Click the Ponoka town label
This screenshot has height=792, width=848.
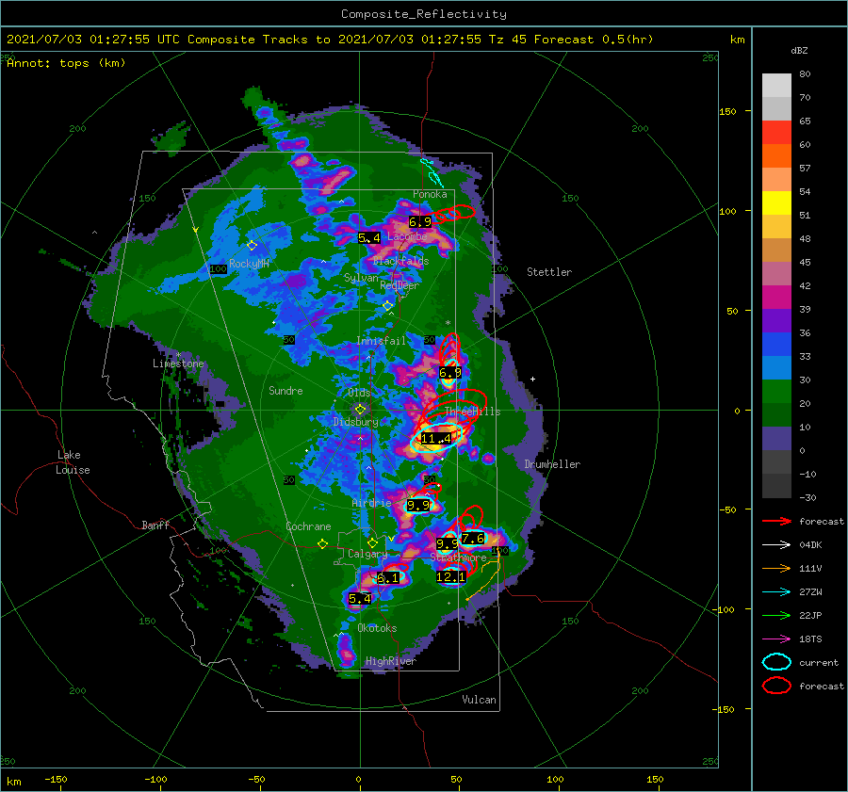coord(430,194)
